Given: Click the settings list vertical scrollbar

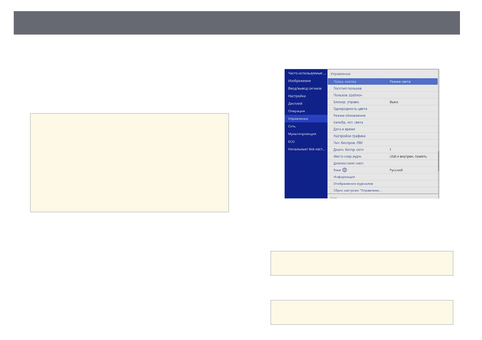Looking at the screenshot, I should pos(438,161).
